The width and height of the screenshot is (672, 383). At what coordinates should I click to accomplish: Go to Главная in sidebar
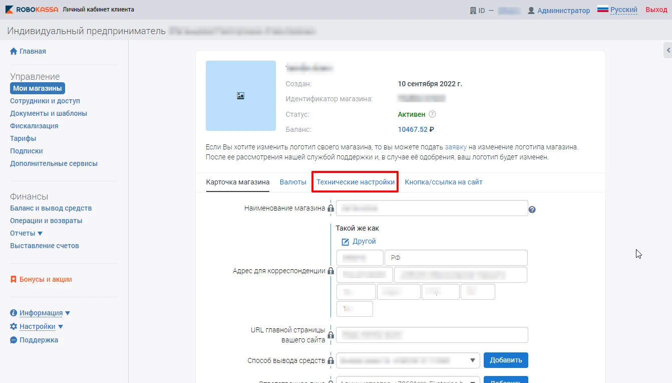[33, 51]
